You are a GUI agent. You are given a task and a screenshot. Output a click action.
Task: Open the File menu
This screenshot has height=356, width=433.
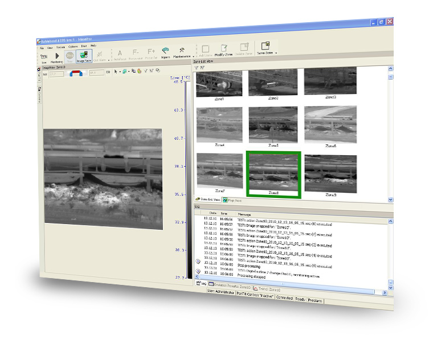pyautogui.click(x=42, y=48)
